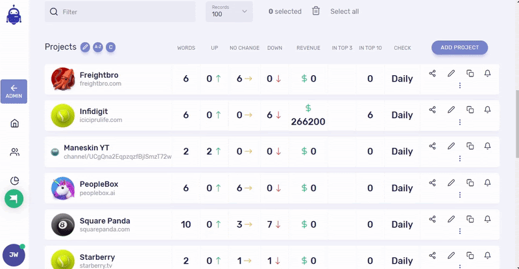
Task: Open more options for Freightbro
Action: click(x=460, y=86)
